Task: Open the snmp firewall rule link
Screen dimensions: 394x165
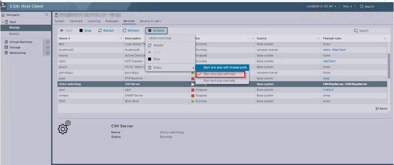Action: [x=326, y=96]
